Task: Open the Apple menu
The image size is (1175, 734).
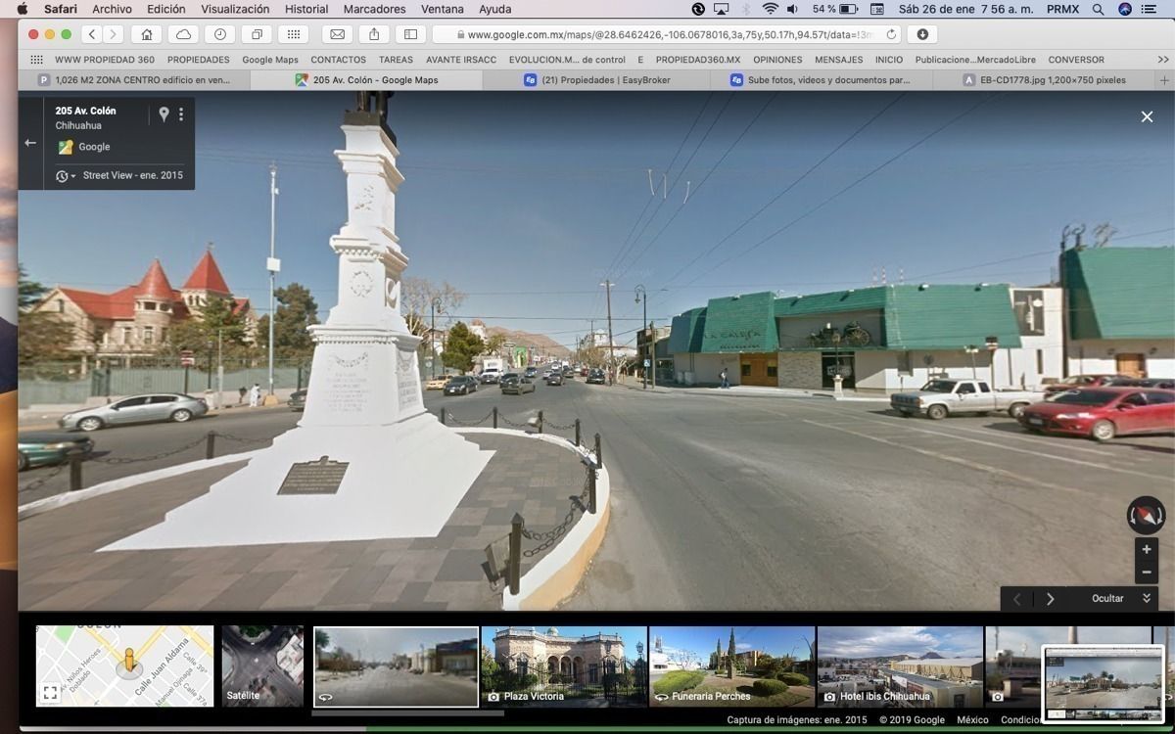Action: 23,9
